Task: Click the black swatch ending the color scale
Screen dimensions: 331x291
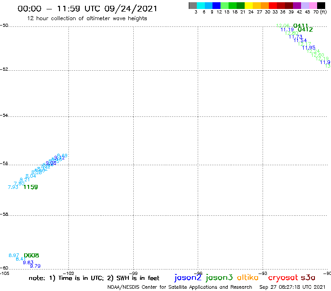Action: [x=321, y=5]
